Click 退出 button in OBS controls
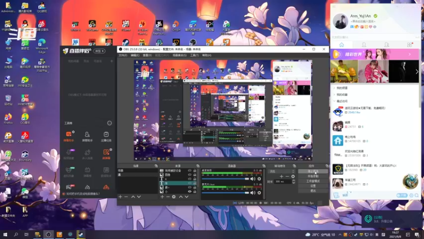 [x=313, y=191]
